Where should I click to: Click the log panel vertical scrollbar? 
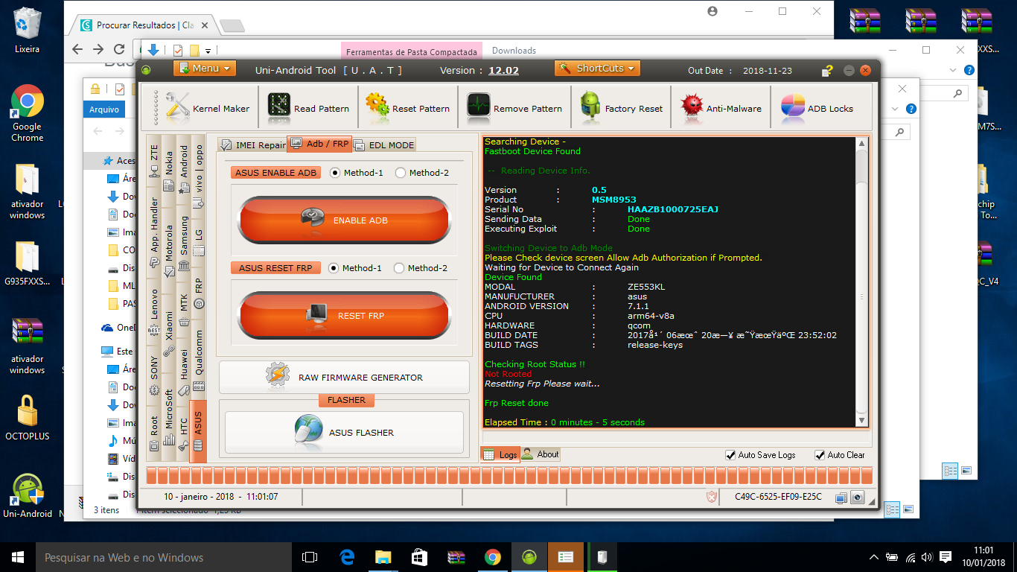[x=861, y=283]
